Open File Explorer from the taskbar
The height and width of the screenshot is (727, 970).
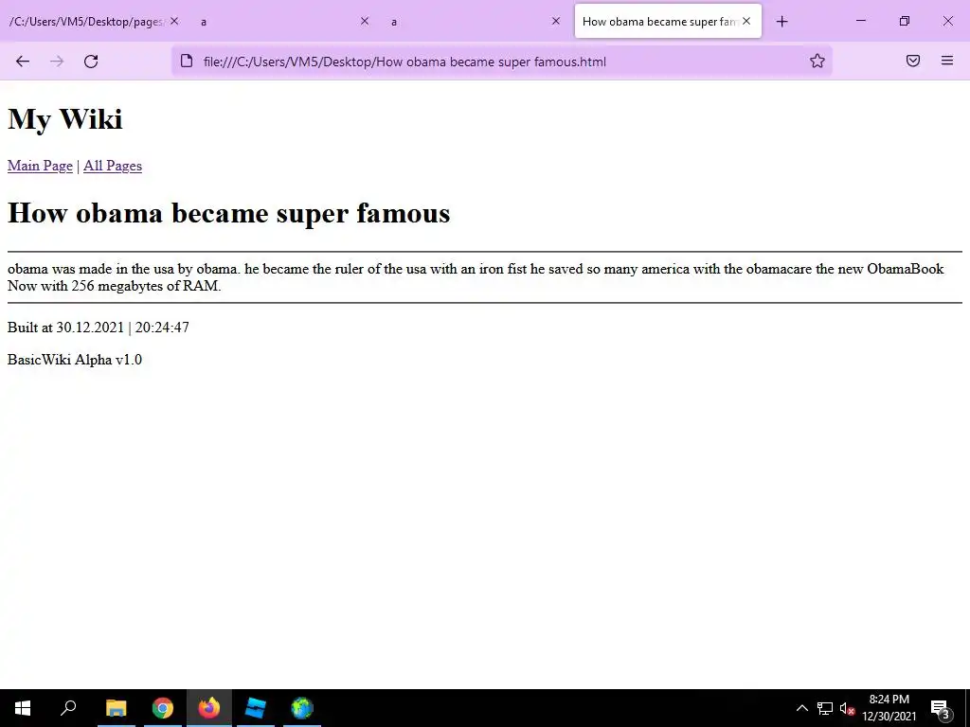[117, 708]
